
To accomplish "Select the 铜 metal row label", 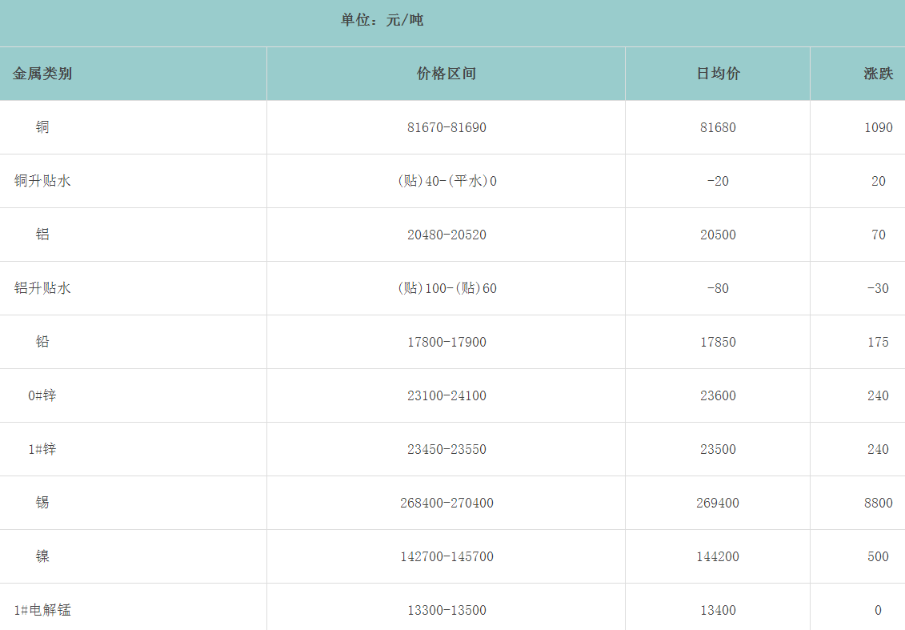I will (x=42, y=127).
